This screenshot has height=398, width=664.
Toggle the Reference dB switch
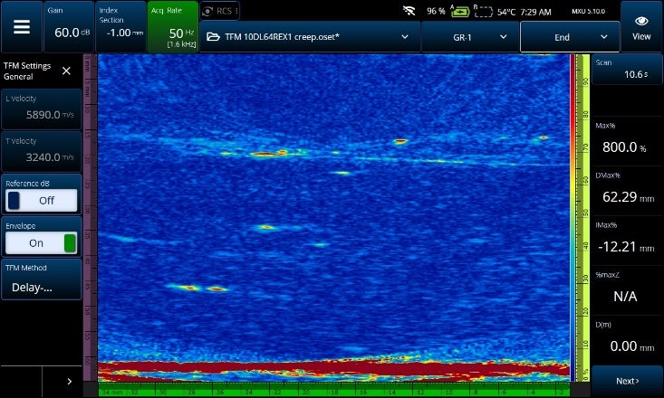(42, 200)
